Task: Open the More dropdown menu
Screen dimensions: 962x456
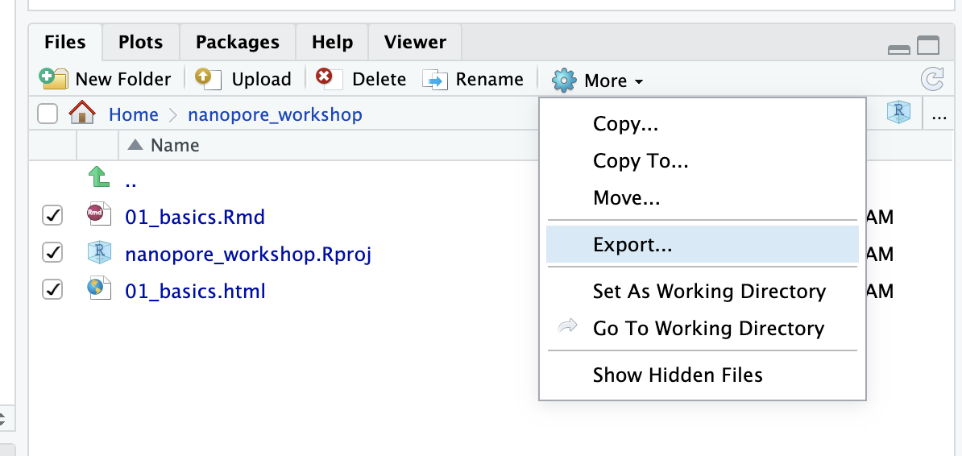Action: (x=598, y=81)
